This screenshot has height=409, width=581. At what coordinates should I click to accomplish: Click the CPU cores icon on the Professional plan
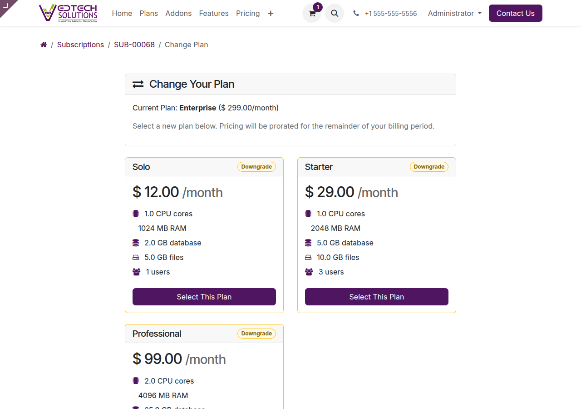(x=136, y=380)
